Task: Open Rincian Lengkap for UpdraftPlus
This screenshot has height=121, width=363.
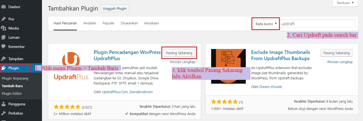Action: click(182, 62)
